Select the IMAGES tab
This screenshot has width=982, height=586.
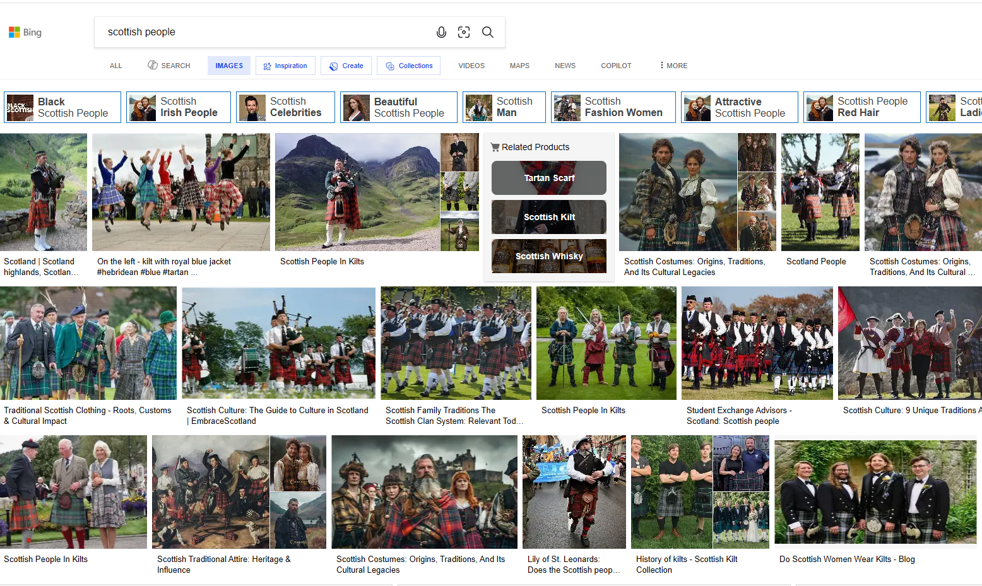(x=229, y=66)
